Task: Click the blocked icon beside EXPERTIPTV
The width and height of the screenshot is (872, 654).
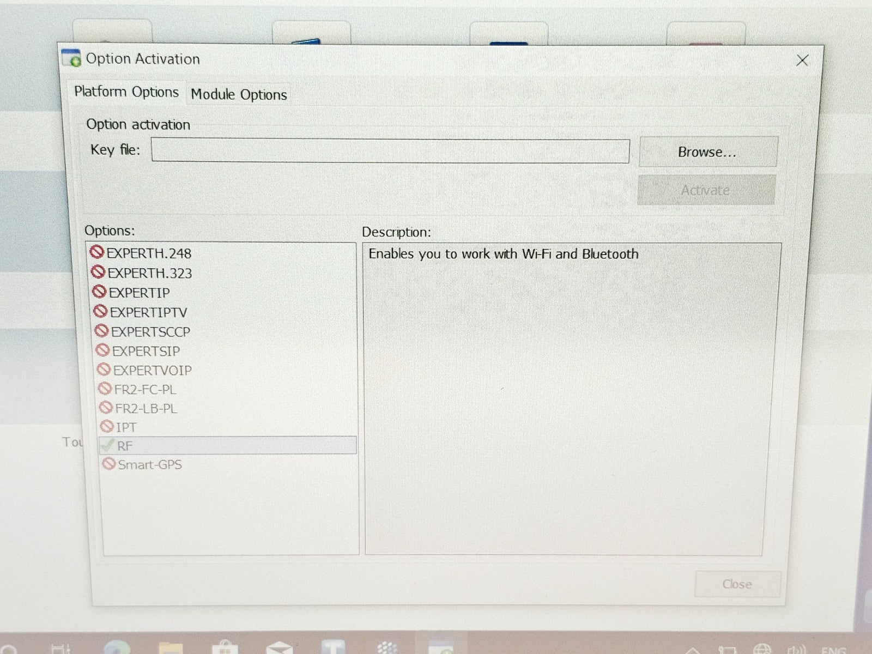Action: pos(100,311)
